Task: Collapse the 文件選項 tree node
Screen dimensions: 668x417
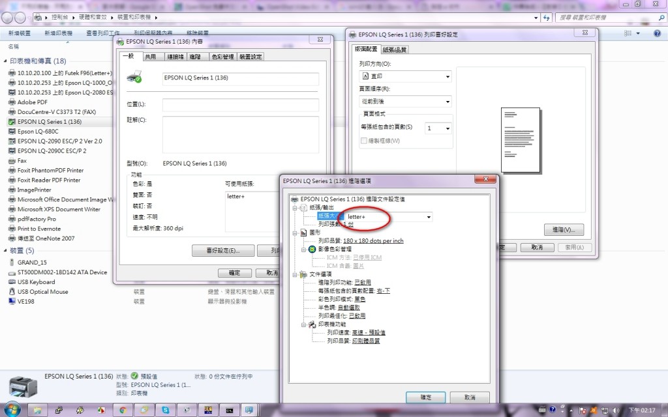Action: (x=294, y=274)
